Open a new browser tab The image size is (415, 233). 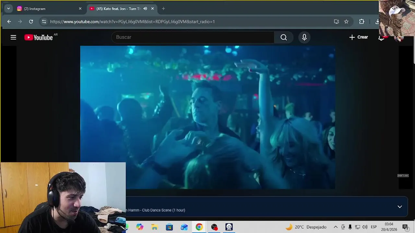tap(163, 9)
